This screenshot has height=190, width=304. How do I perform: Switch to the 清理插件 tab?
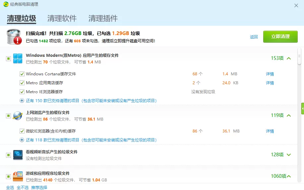click(x=103, y=18)
